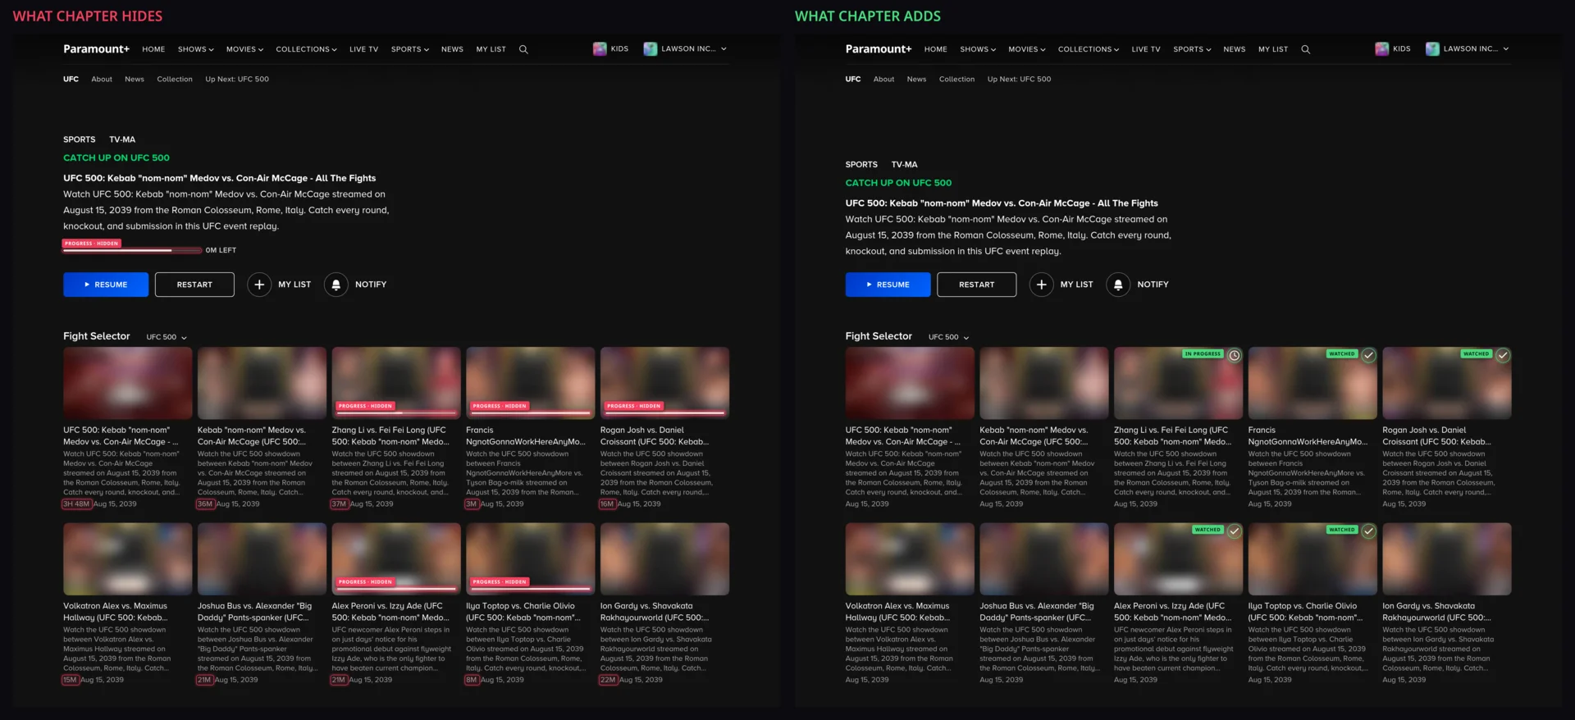Expand Shows menu in 'Chapter Hides' panel

click(195, 49)
